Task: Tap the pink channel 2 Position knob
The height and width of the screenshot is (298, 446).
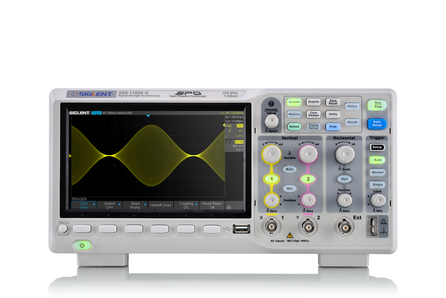Action: 308,200
